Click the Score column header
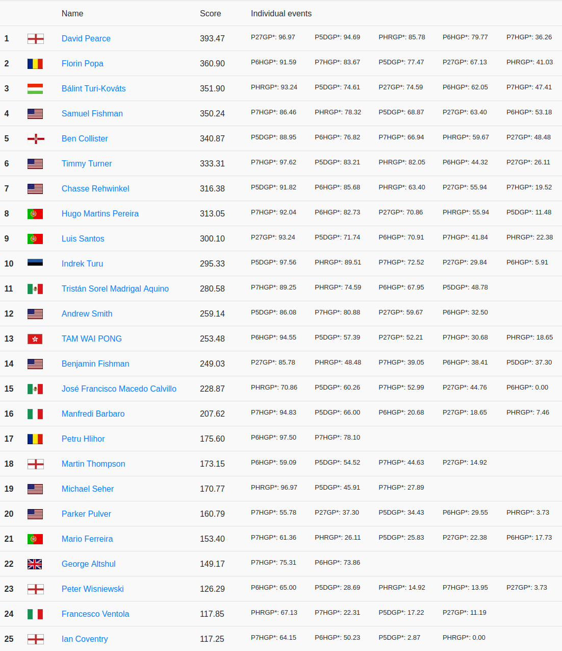This screenshot has height=651, width=562. (x=210, y=14)
